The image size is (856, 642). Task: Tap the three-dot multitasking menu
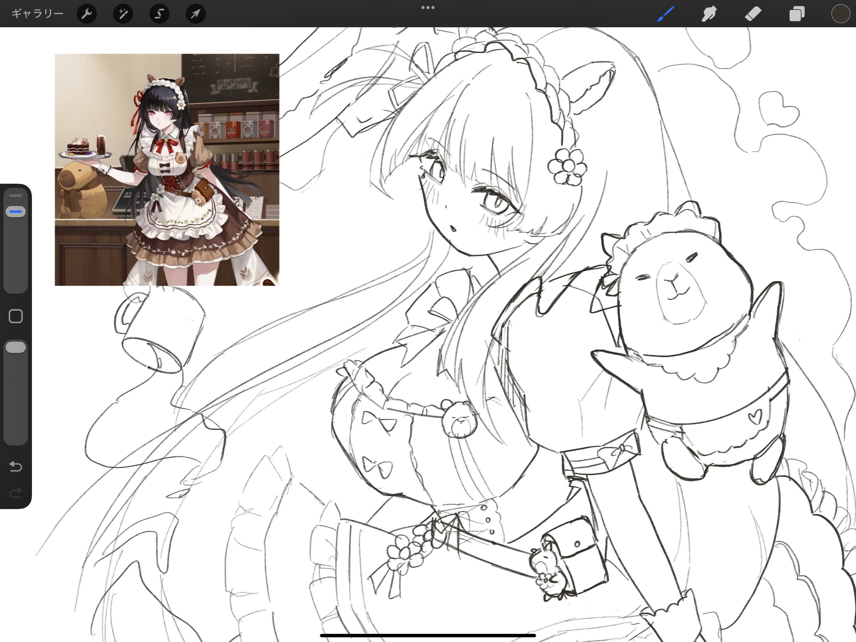pos(428,7)
